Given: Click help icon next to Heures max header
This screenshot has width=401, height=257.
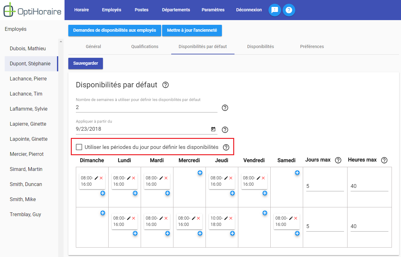Looking at the screenshot, I should point(384,160).
